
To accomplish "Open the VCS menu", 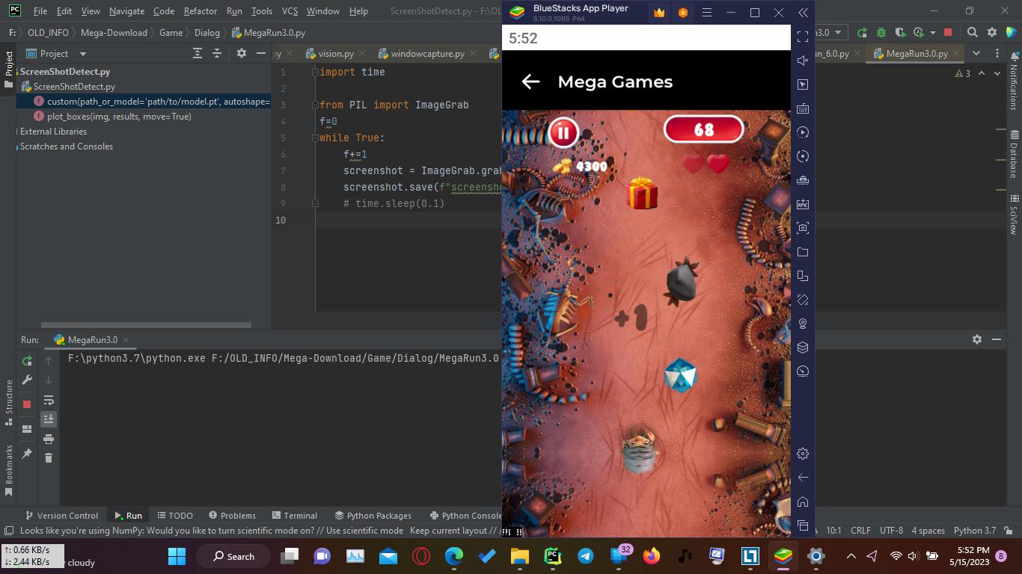I will point(290,11).
